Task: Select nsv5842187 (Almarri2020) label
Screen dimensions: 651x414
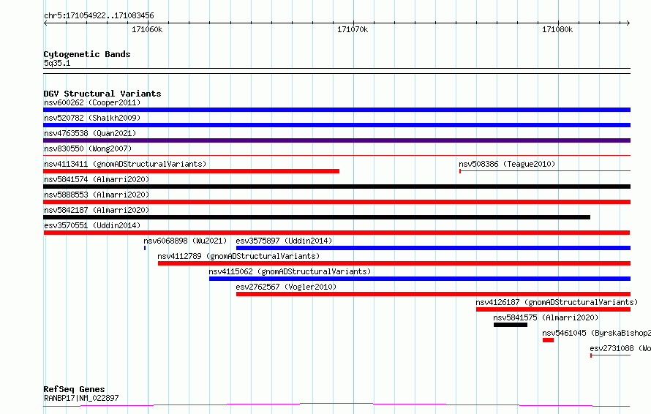Action: click(97, 210)
